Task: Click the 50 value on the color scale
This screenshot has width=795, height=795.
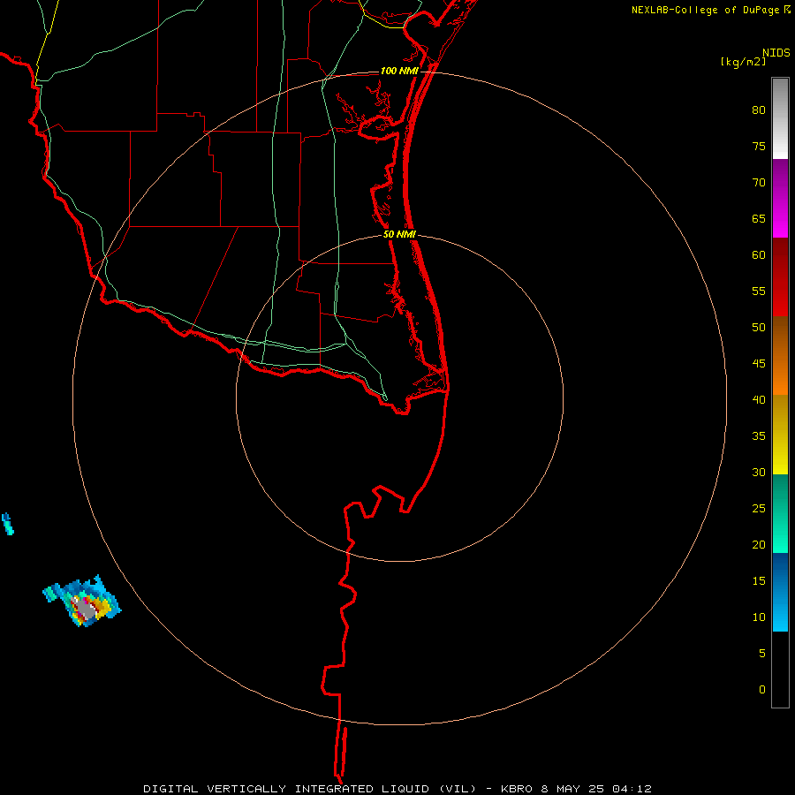Action: (x=759, y=328)
